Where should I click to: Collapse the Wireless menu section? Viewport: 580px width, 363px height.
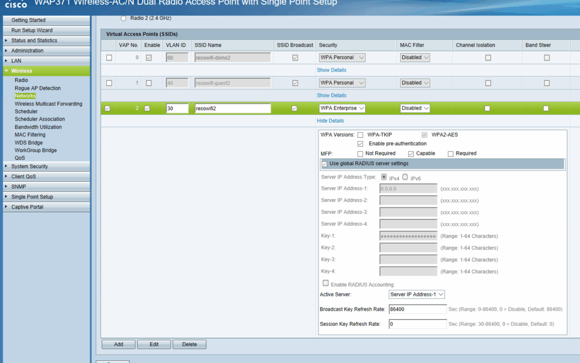46,71
